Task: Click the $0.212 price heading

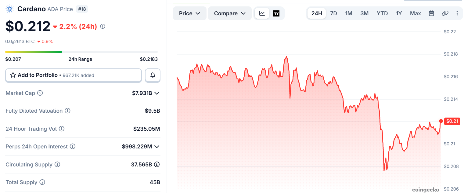Action: pos(28,26)
